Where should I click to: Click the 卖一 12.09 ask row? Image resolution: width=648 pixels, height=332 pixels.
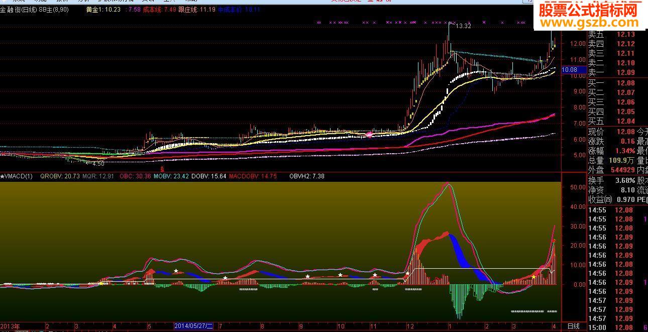click(x=612, y=73)
